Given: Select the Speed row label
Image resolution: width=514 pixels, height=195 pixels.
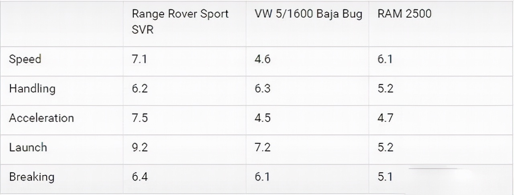Looking at the screenshot, I should [25, 59].
